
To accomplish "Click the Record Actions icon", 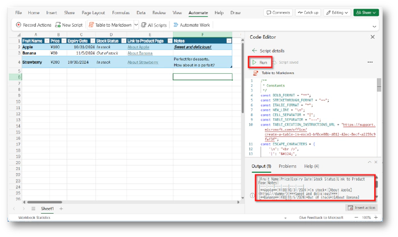I will (19, 25).
